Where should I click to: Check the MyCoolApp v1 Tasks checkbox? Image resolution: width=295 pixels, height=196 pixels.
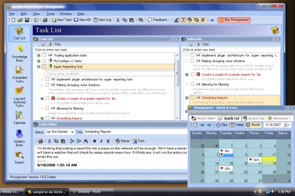click(x=44, y=61)
